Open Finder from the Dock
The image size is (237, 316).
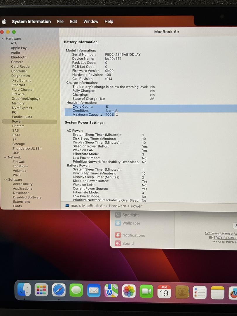pos(24,289)
